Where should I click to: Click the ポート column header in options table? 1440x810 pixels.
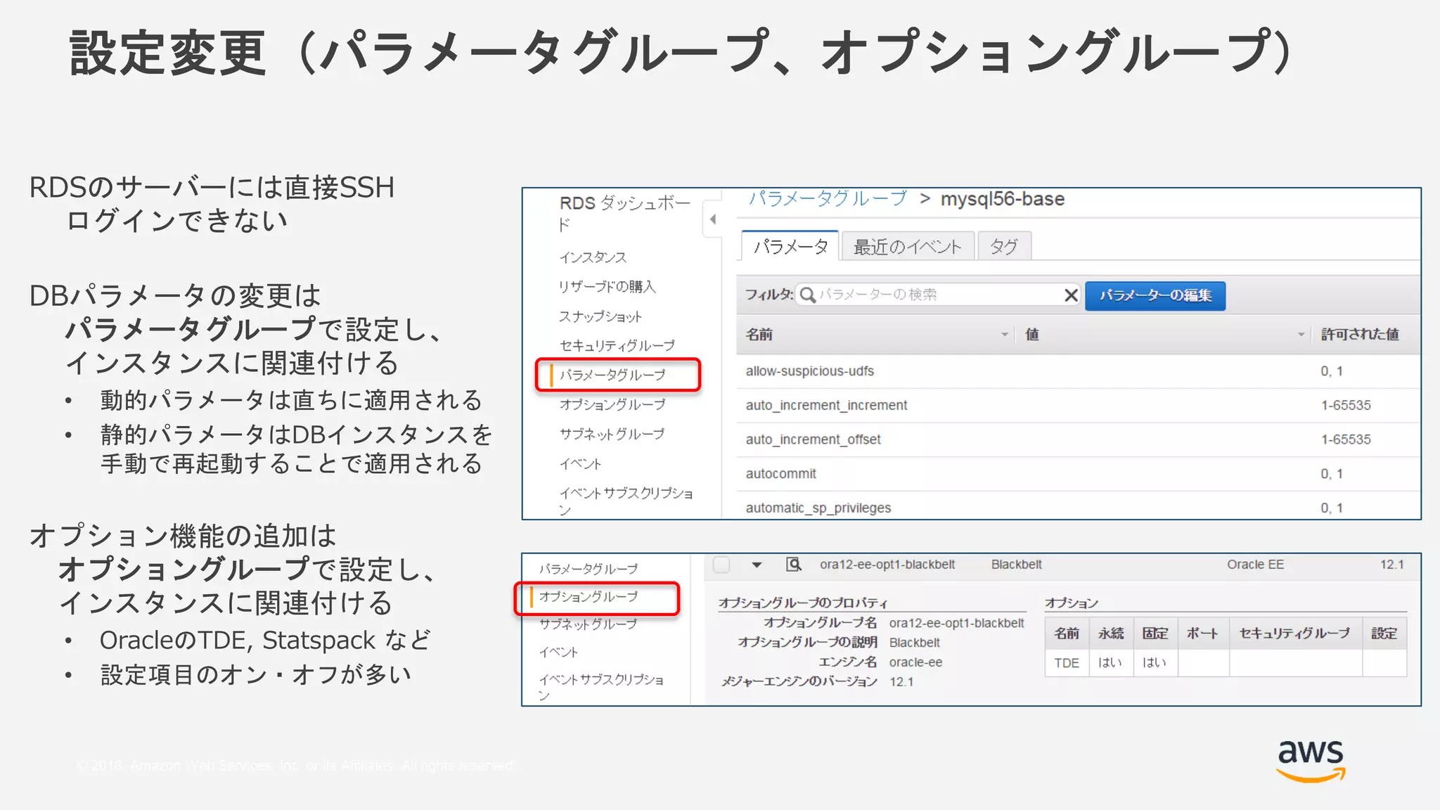(1203, 634)
